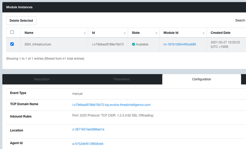This screenshot has width=246, height=149.
Task: Sort table by Name column arrows
Action: point(85,33)
